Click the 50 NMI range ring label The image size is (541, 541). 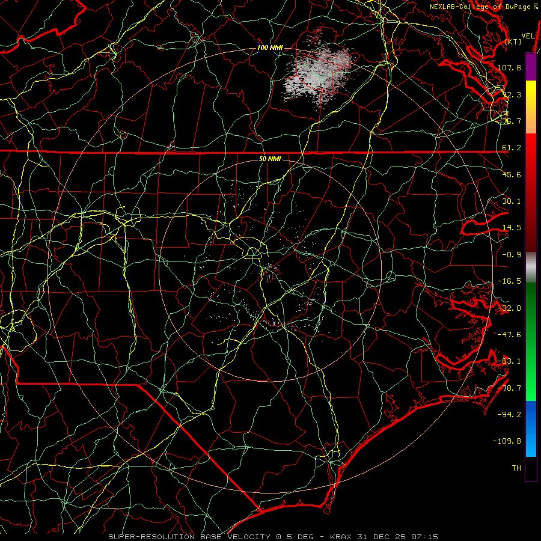coord(270,159)
